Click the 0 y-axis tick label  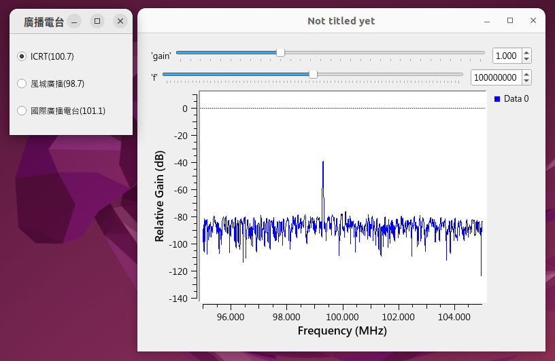[185, 109]
